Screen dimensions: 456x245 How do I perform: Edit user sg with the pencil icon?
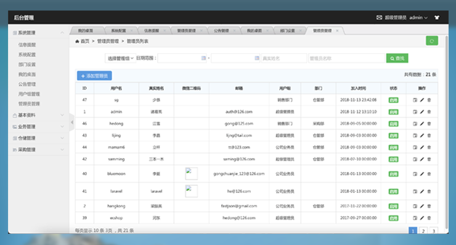[x=422, y=100]
